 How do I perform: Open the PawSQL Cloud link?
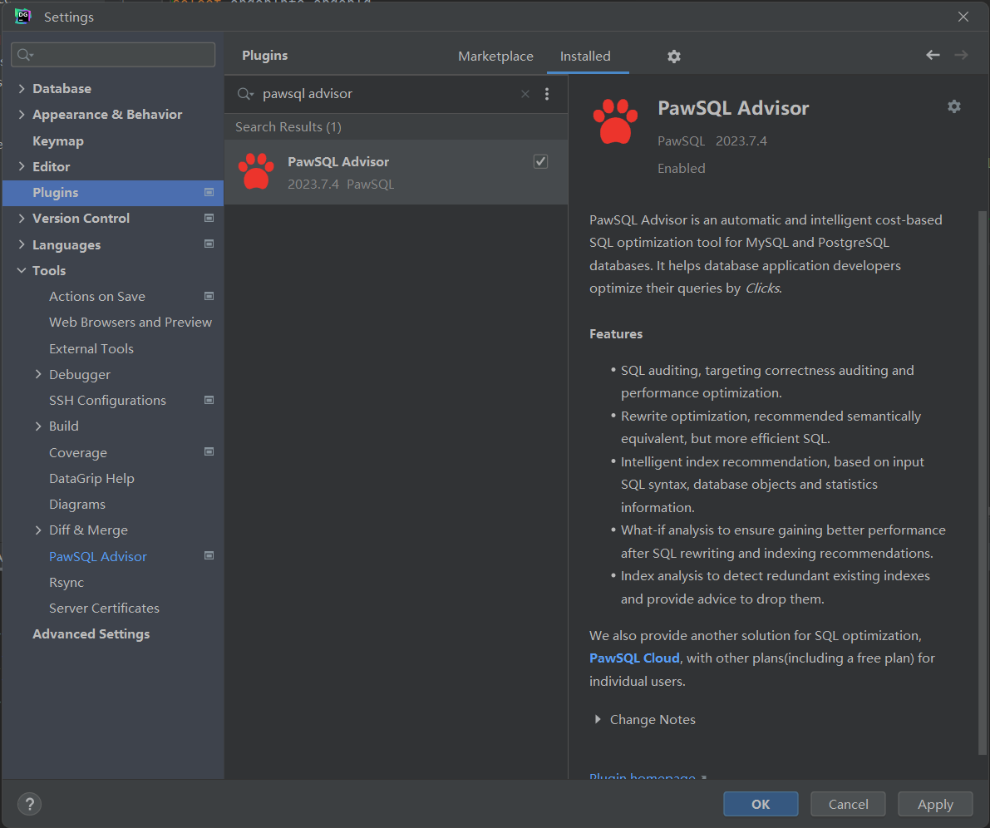pos(634,658)
